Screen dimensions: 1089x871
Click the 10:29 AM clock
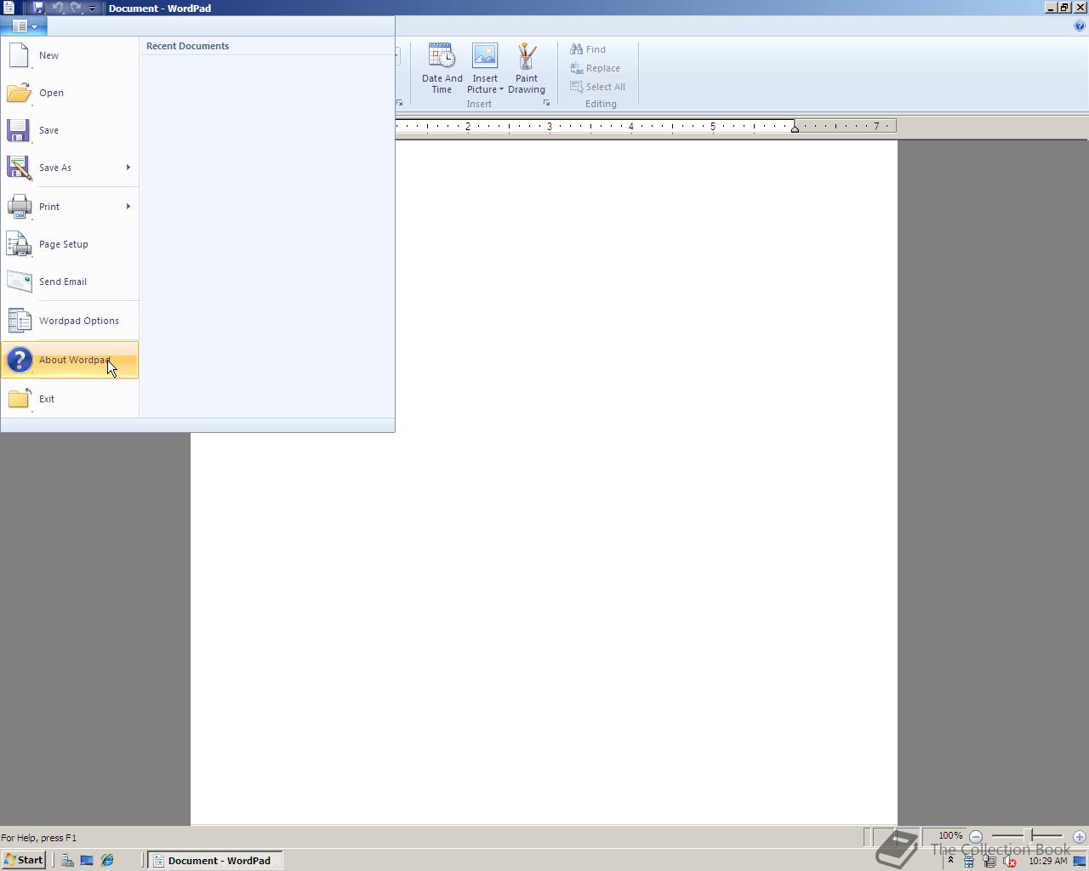(1047, 861)
